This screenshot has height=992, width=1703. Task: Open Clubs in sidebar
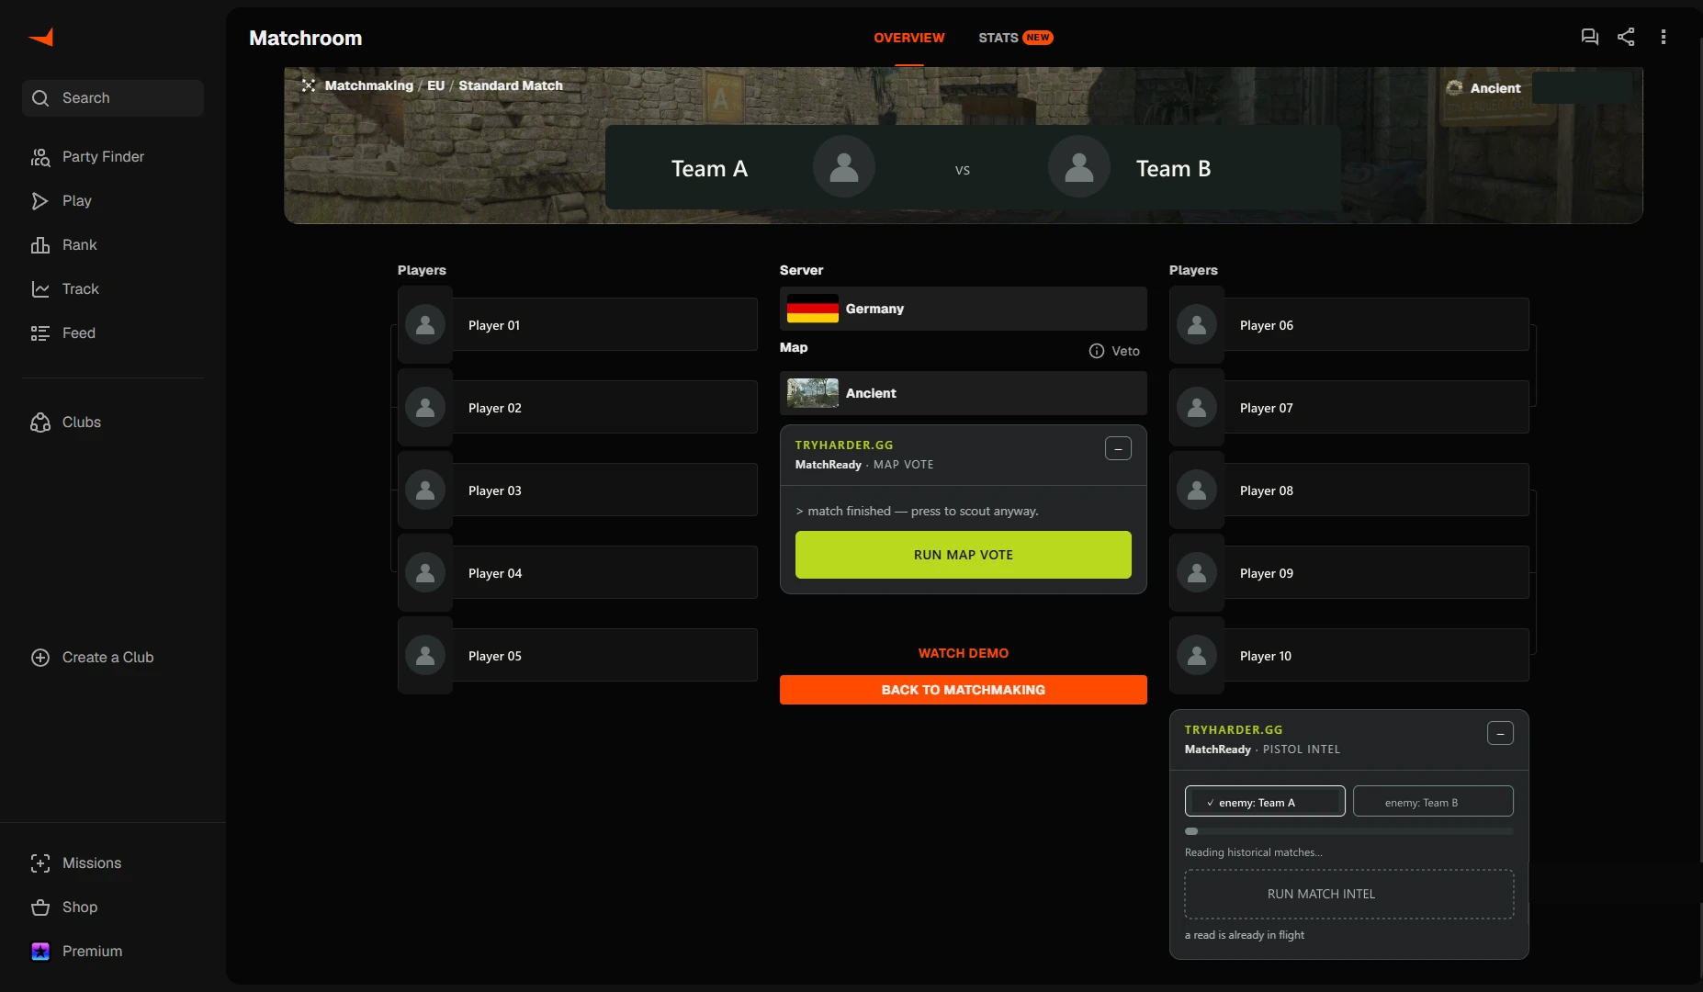point(113,422)
